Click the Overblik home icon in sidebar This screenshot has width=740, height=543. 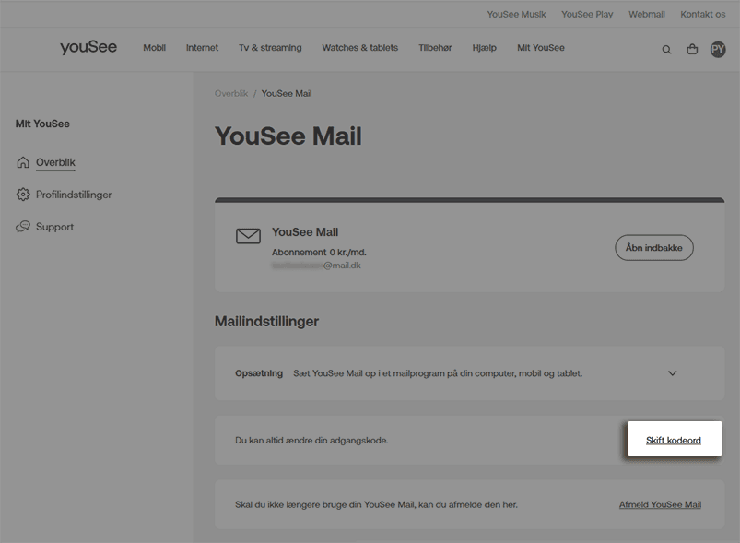23,163
